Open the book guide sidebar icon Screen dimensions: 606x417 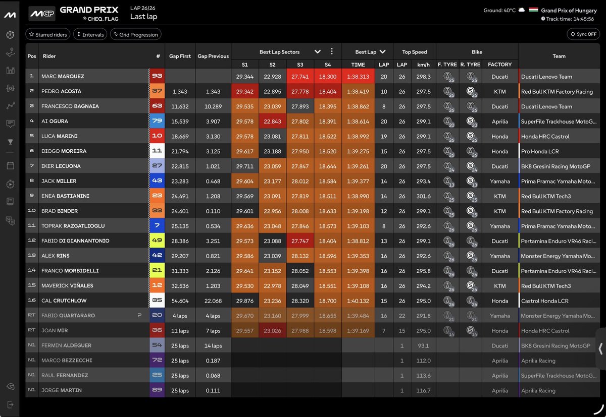pos(10,202)
